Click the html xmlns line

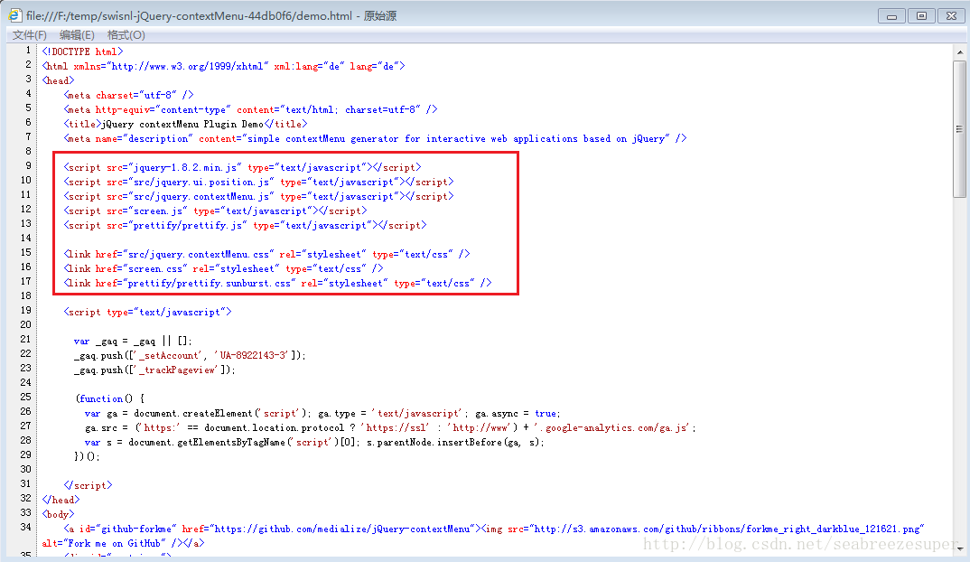click(x=223, y=66)
